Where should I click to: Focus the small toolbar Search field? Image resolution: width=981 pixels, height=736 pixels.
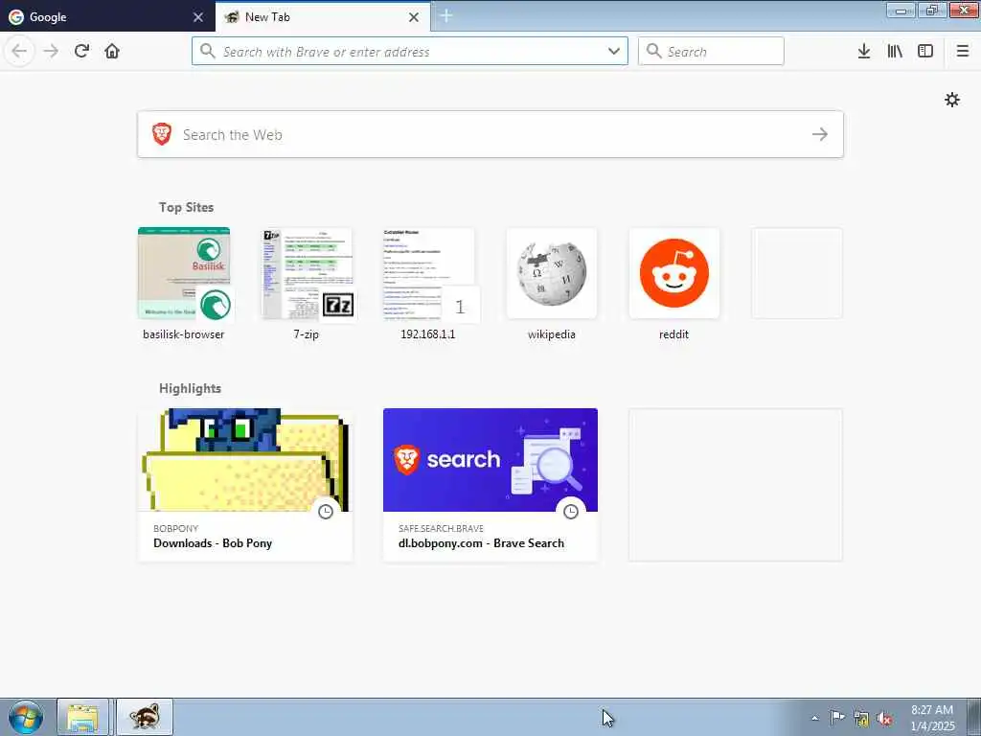pyautogui.click(x=711, y=52)
